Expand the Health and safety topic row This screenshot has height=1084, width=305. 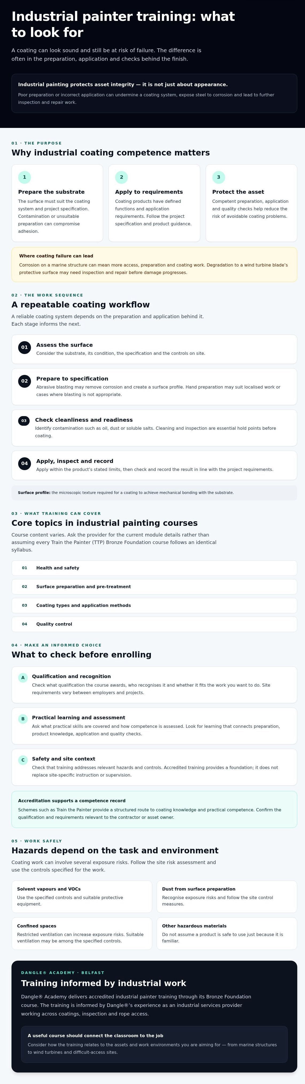click(x=154, y=568)
